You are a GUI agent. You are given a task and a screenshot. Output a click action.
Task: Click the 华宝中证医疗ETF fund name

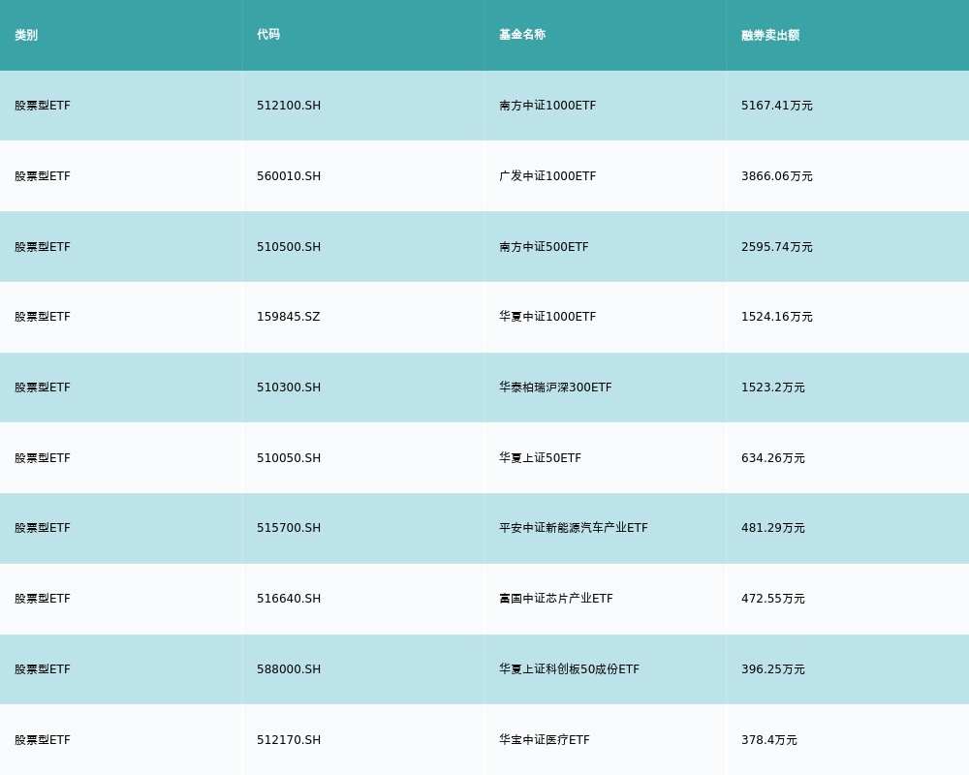tap(544, 740)
